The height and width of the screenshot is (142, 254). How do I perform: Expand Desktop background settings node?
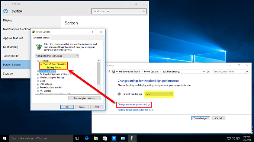pos(38,74)
